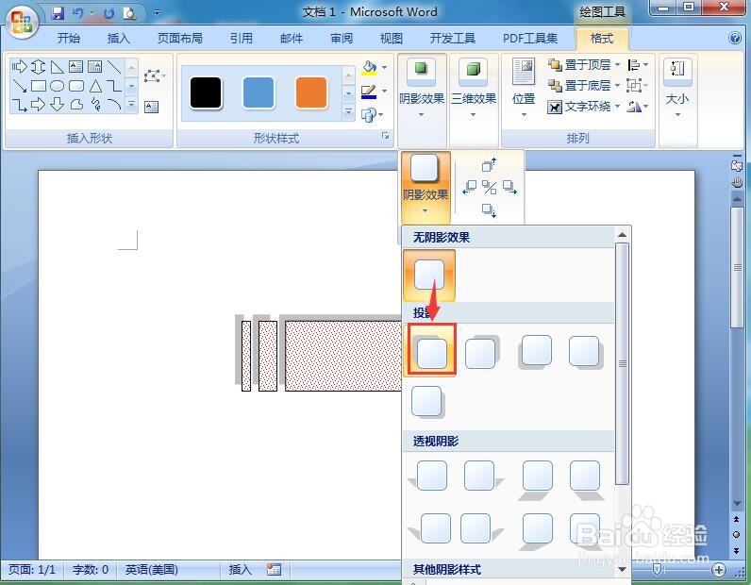Expand shape styles gallery more arrow
The height and width of the screenshot is (585, 751).
pyautogui.click(x=349, y=112)
